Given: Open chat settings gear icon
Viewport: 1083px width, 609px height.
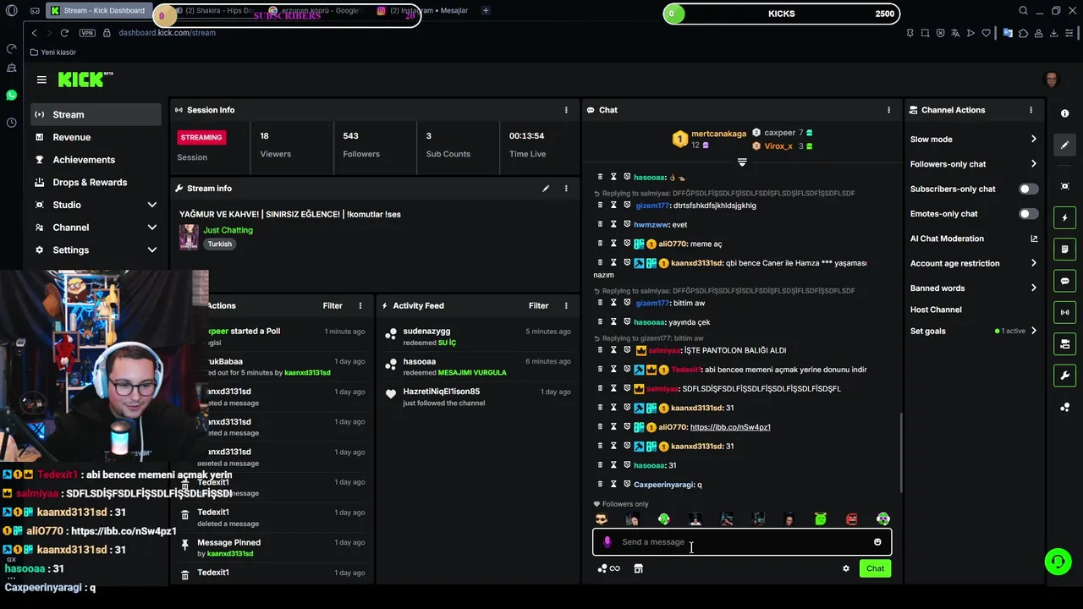Looking at the screenshot, I should [x=845, y=568].
